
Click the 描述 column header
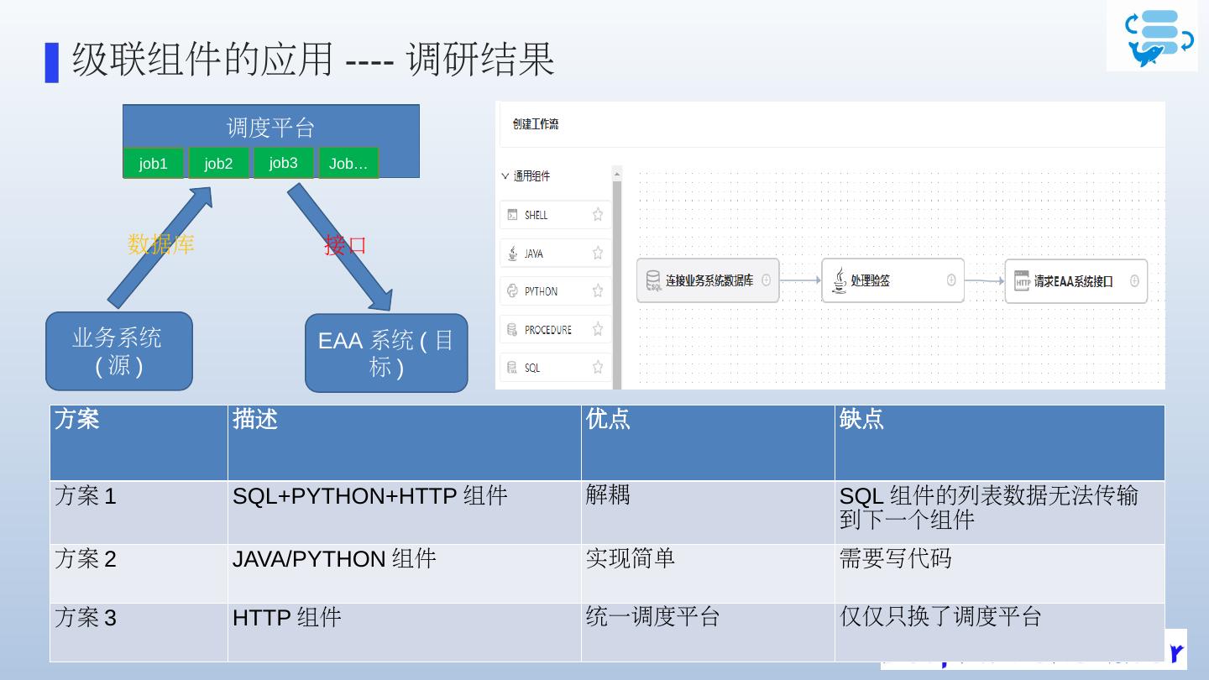404,442
